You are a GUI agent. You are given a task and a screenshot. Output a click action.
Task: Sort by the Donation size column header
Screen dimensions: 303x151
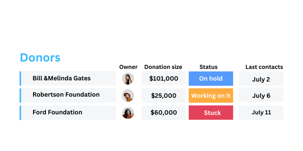coord(163,67)
